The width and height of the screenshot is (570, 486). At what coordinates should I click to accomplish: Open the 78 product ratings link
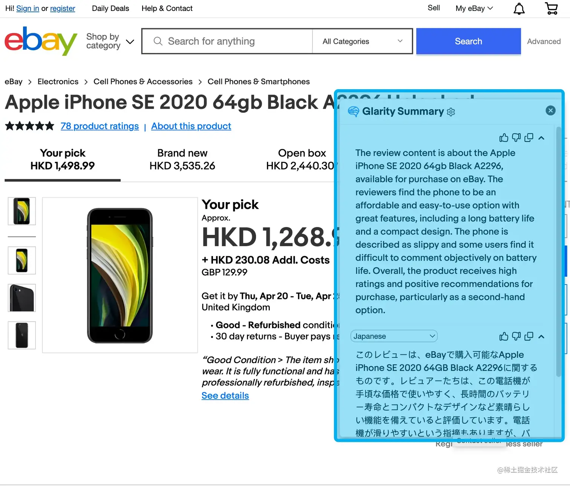[100, 126]
